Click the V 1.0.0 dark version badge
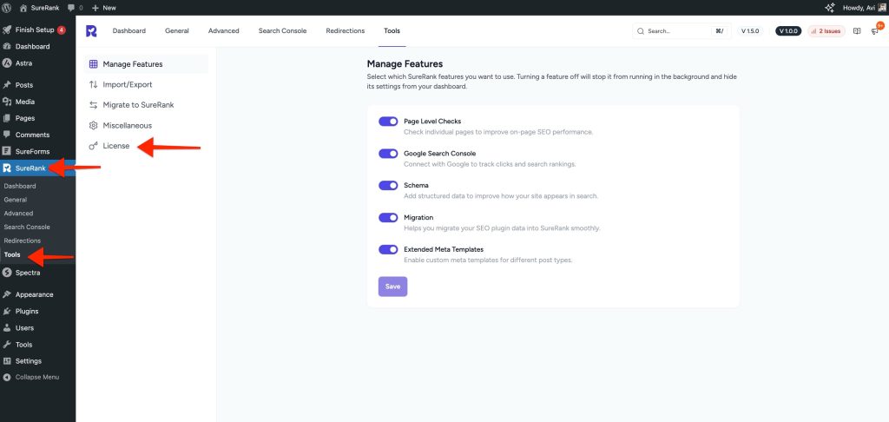889x422 pixels. point(788,31)
